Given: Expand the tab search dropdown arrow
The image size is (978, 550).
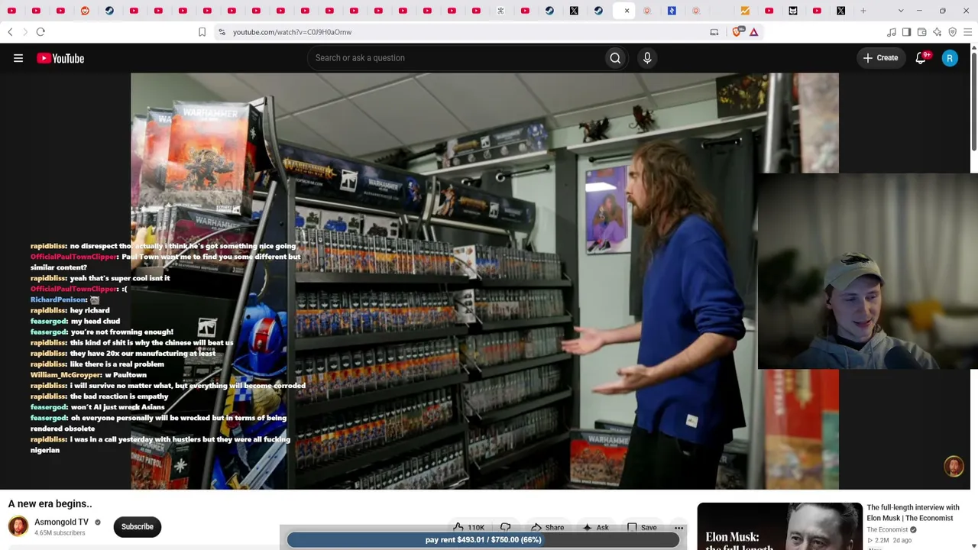Looking at the screenshot, I should [901, 11].
